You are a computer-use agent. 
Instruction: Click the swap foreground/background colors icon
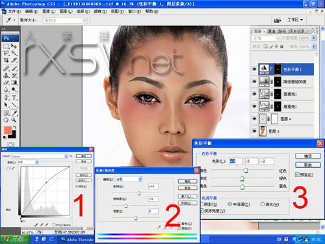(x=15, y=128)
